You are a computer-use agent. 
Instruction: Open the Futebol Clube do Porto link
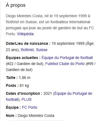coord(65,64)
